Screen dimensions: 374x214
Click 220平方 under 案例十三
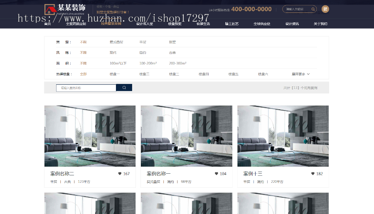(277, 182)
